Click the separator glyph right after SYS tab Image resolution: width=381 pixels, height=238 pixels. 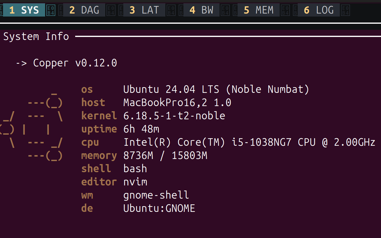click(x=51, y=10)
